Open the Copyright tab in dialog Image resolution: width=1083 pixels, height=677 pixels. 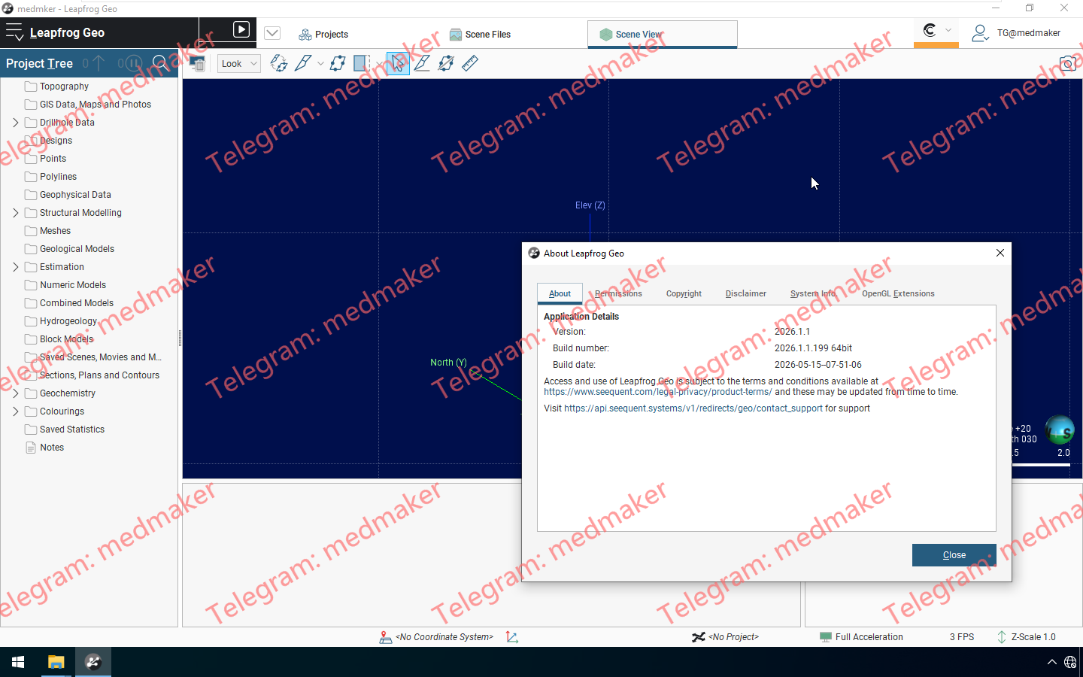684,293
